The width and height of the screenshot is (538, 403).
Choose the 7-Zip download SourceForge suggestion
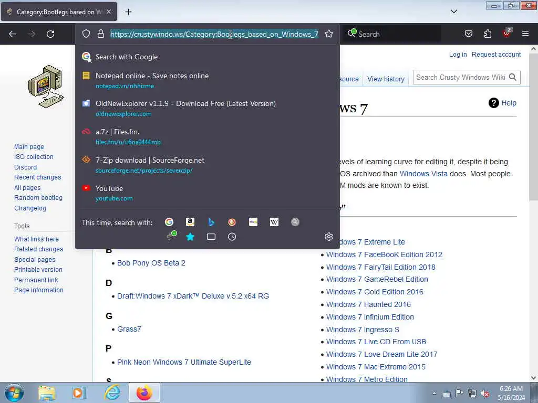(207, 165)
